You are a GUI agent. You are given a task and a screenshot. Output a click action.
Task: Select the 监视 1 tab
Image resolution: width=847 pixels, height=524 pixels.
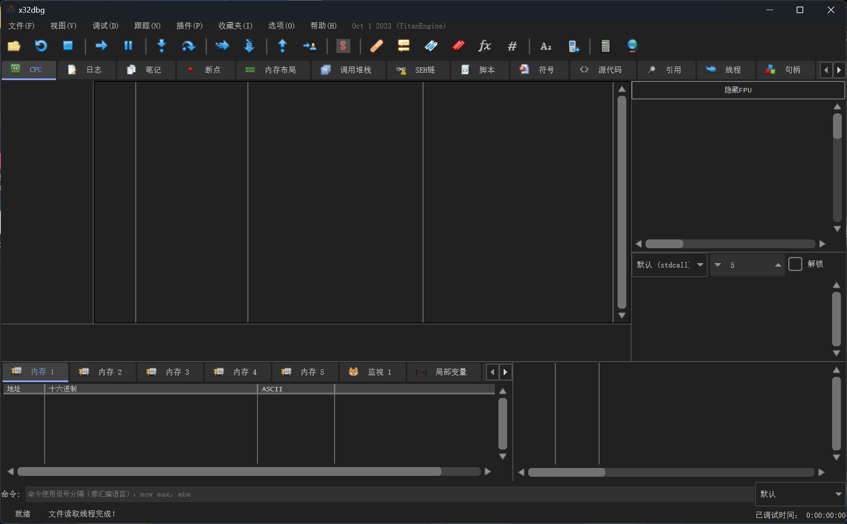coord(372,372)
